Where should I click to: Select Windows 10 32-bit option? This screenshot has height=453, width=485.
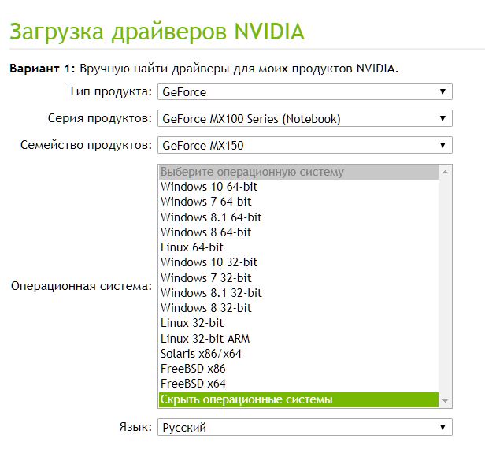click(298, 262)
